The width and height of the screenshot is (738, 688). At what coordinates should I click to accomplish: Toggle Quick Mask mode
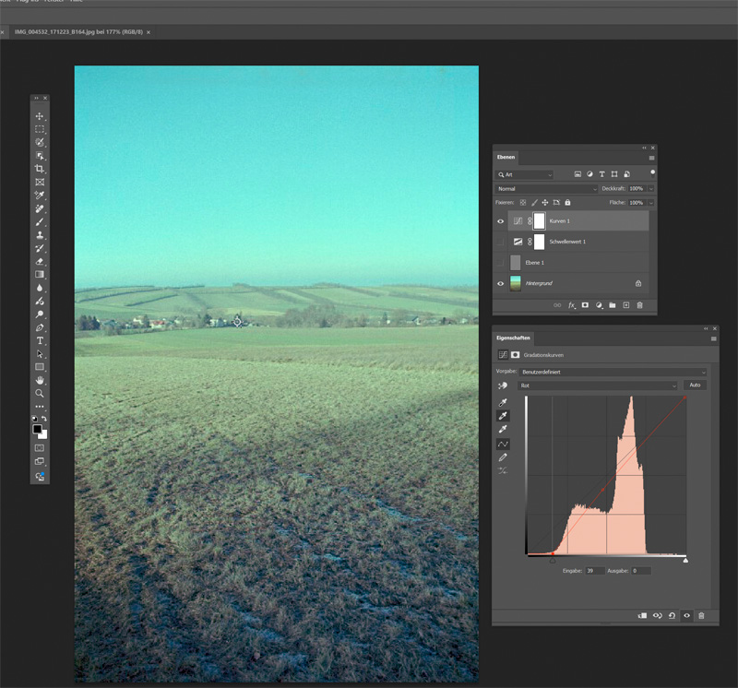(x=40, y=448)
